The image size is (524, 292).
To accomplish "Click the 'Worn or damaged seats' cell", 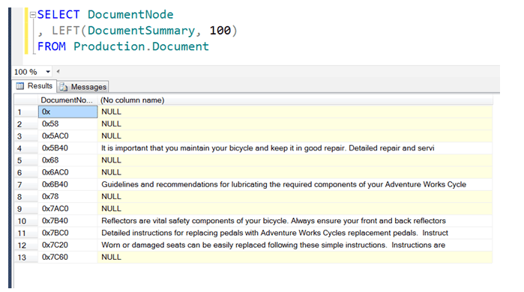I will [x=295, y=245].
